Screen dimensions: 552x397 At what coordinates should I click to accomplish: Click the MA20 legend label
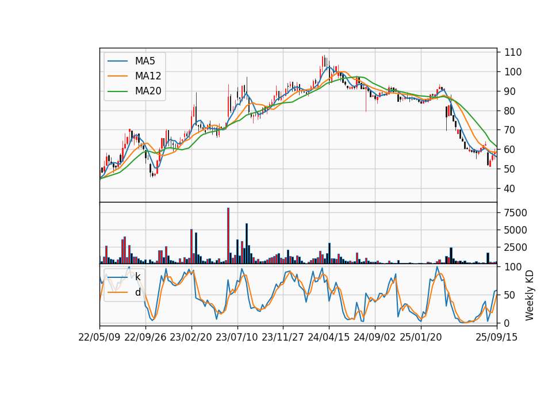148,91
